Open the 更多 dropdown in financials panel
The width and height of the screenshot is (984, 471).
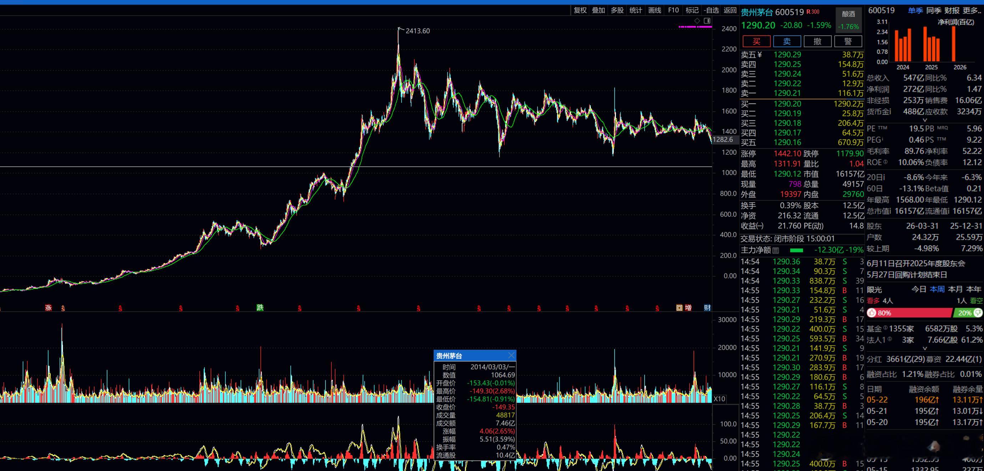972,10
